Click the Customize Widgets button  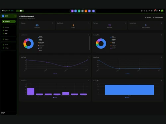[x=158, y=18]
